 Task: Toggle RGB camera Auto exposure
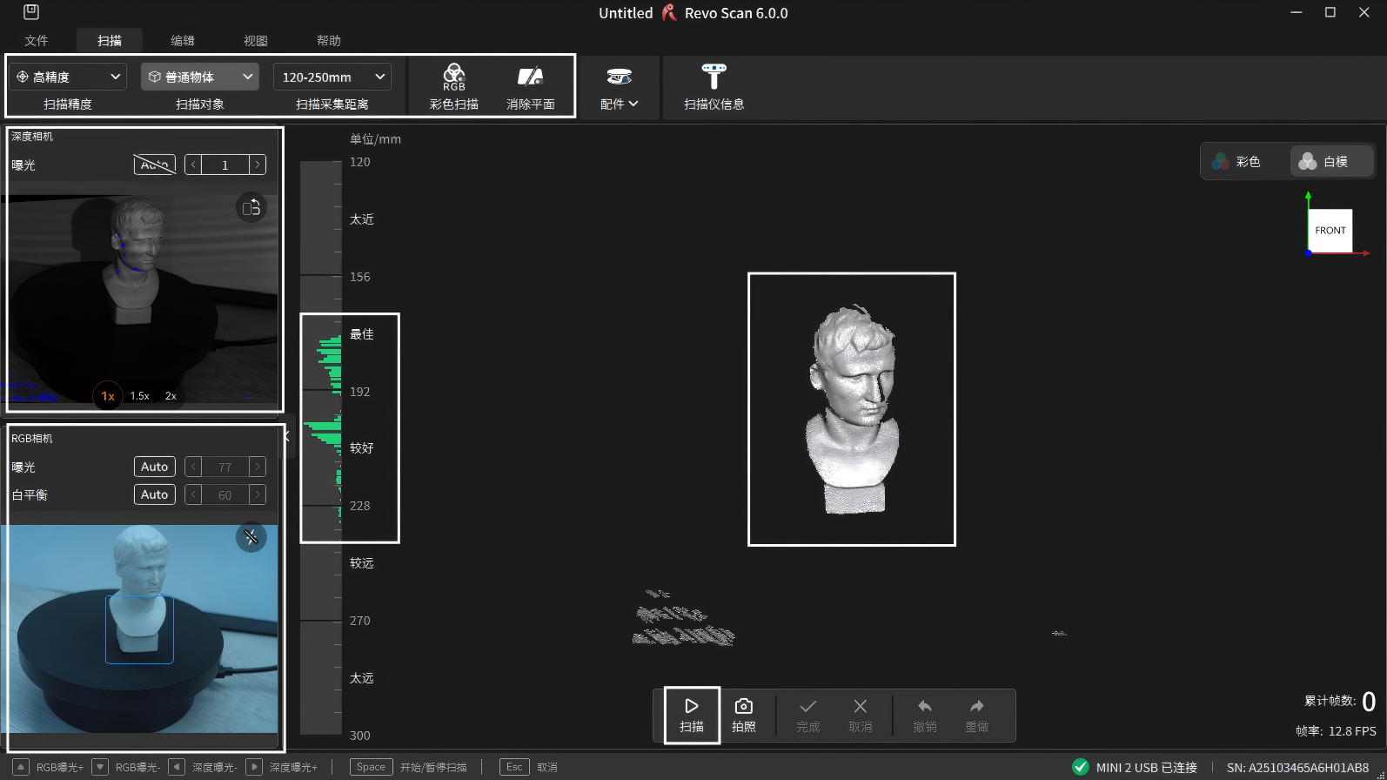(154, 467)
